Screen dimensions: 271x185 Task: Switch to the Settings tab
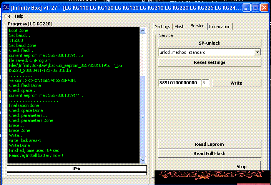(163, 27)
